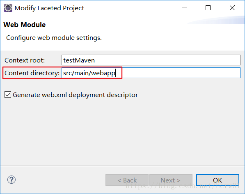
Task: Select the Context root label
Action: coord(25,60)
